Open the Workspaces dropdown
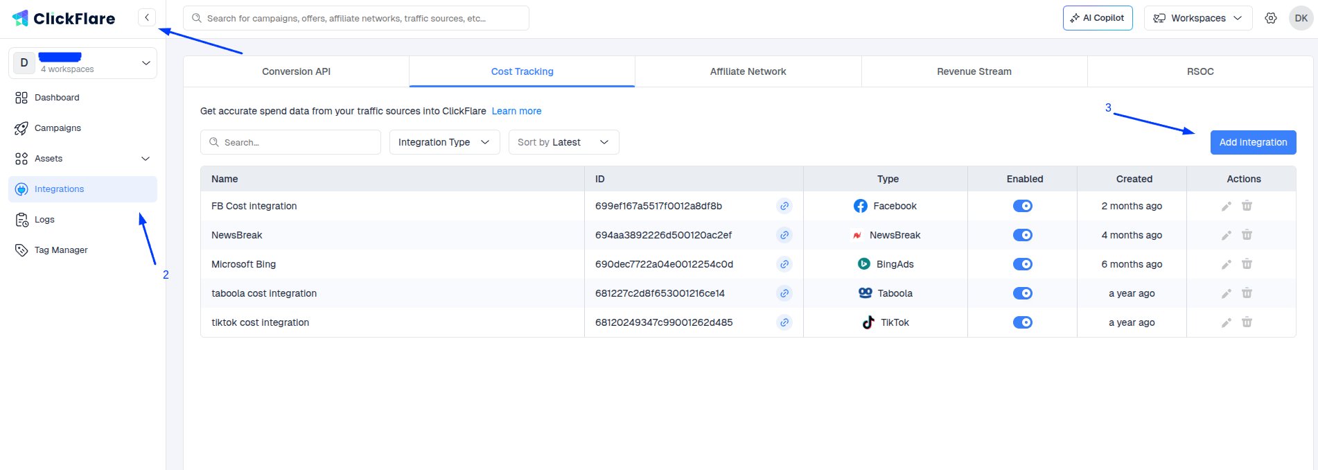The height and width of the screenshot is (470, 1318). point(1198,18)
